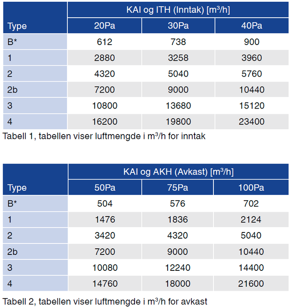Click the cell with value 3258
Viewport: 291px width, 307px height.
tap(178, 58)
